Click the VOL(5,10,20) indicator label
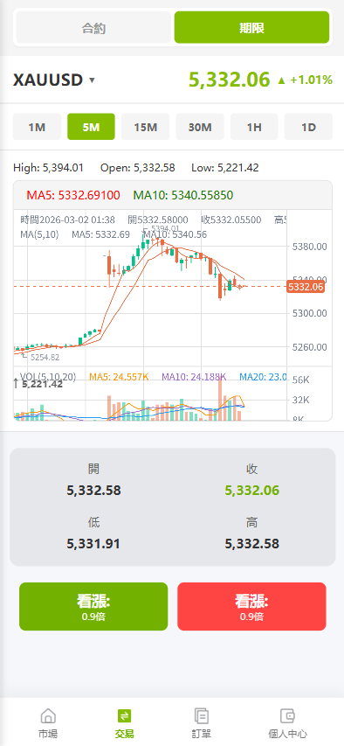 coord(48,377)
